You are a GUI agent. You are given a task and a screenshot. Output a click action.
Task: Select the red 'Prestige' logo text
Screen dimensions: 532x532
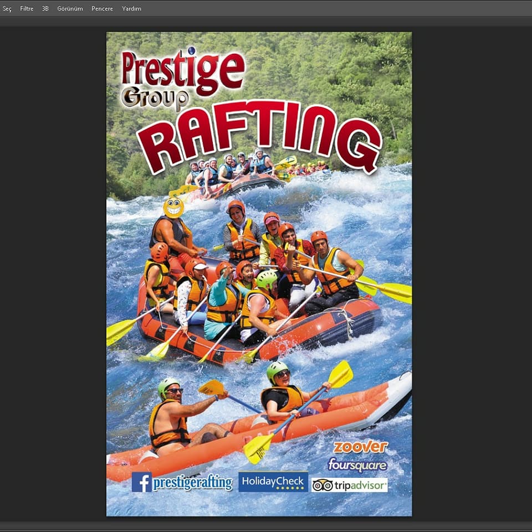click(x=183, y=70)
